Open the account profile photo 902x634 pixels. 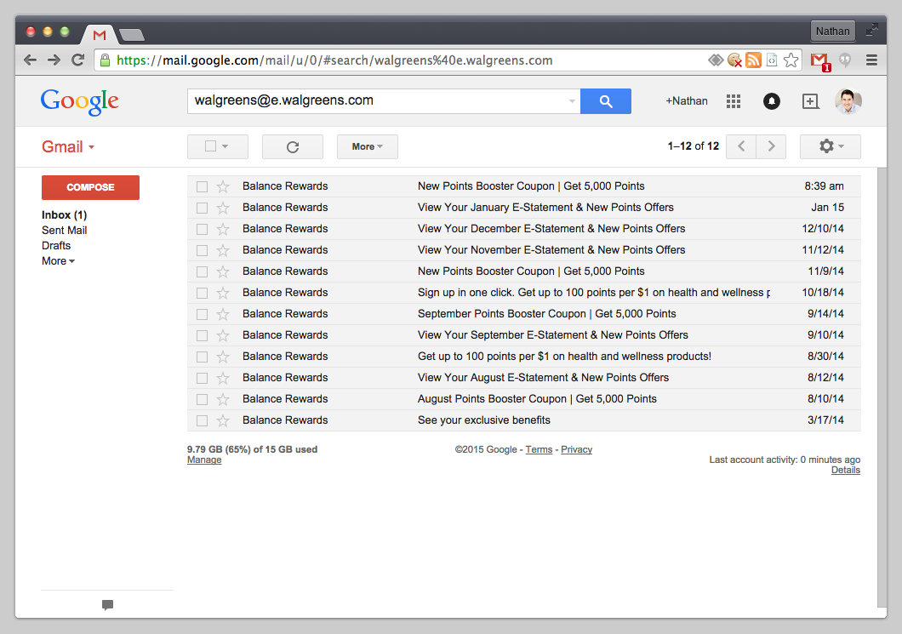(848, 101)
